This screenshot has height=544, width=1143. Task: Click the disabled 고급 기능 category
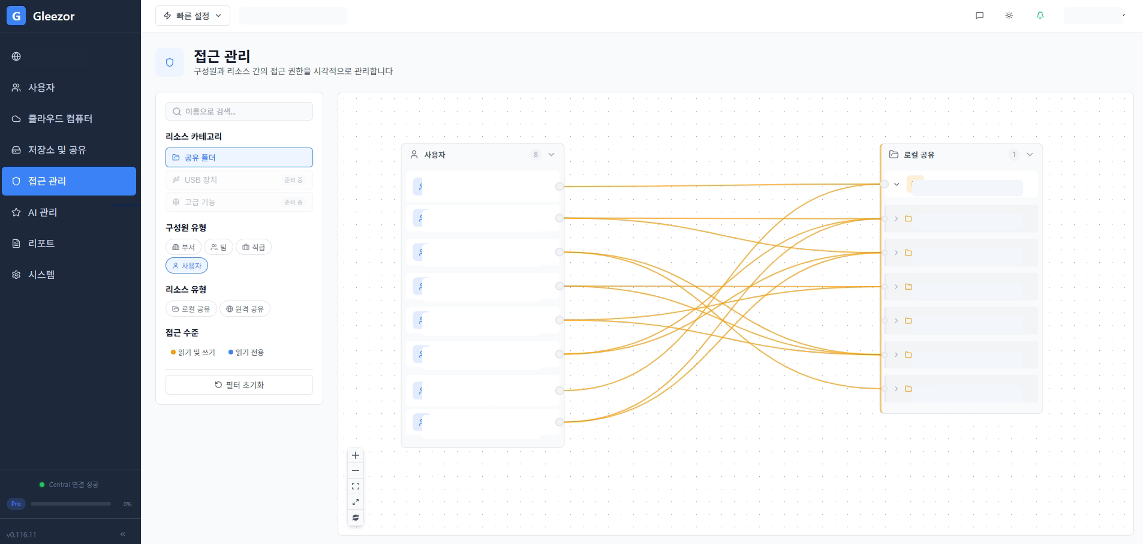[239, 202]
